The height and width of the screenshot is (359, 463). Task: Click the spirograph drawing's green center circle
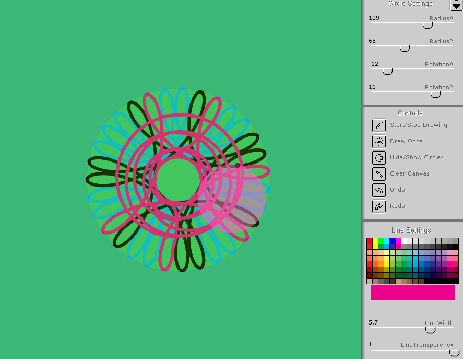(178, 180)
